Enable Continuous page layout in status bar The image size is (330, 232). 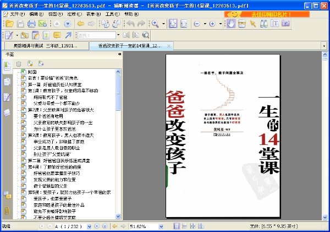tap(185, 226)
